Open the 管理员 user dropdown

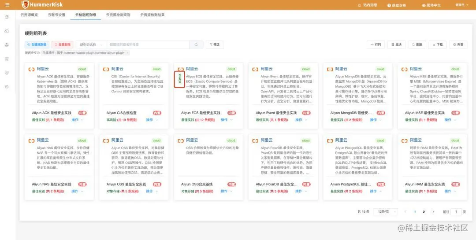coord(461,5)
